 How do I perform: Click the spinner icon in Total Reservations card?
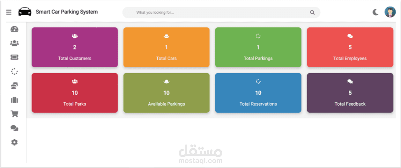coord(258,82)
